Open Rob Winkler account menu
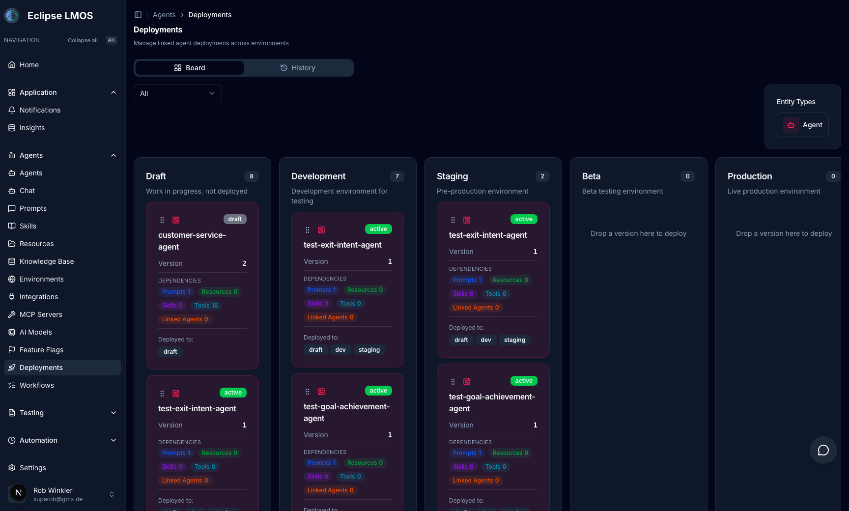This screenshot has height=511, width=849. 62,494
